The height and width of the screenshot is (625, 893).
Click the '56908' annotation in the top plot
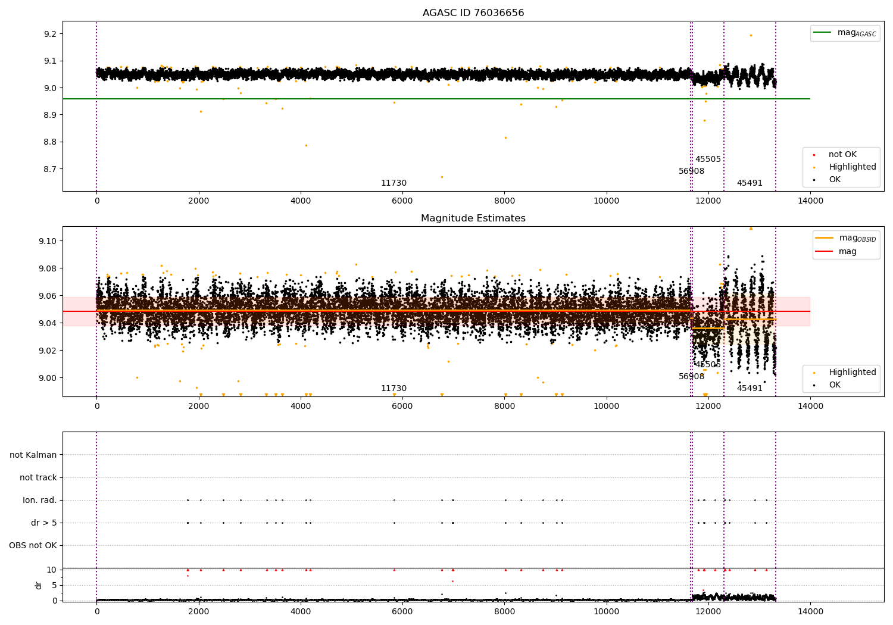(x=692, y=171)
